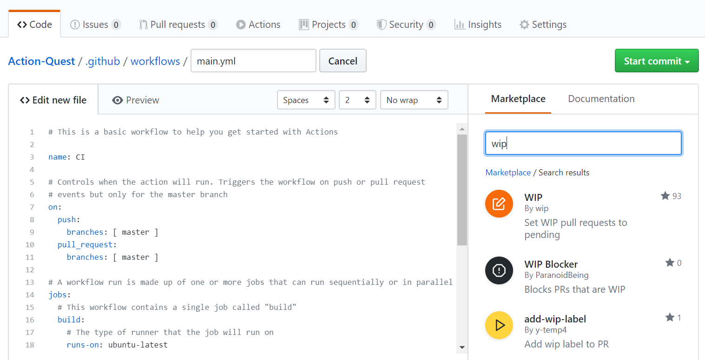Click the Marketplace breadcrumb link

coord(508,173)
